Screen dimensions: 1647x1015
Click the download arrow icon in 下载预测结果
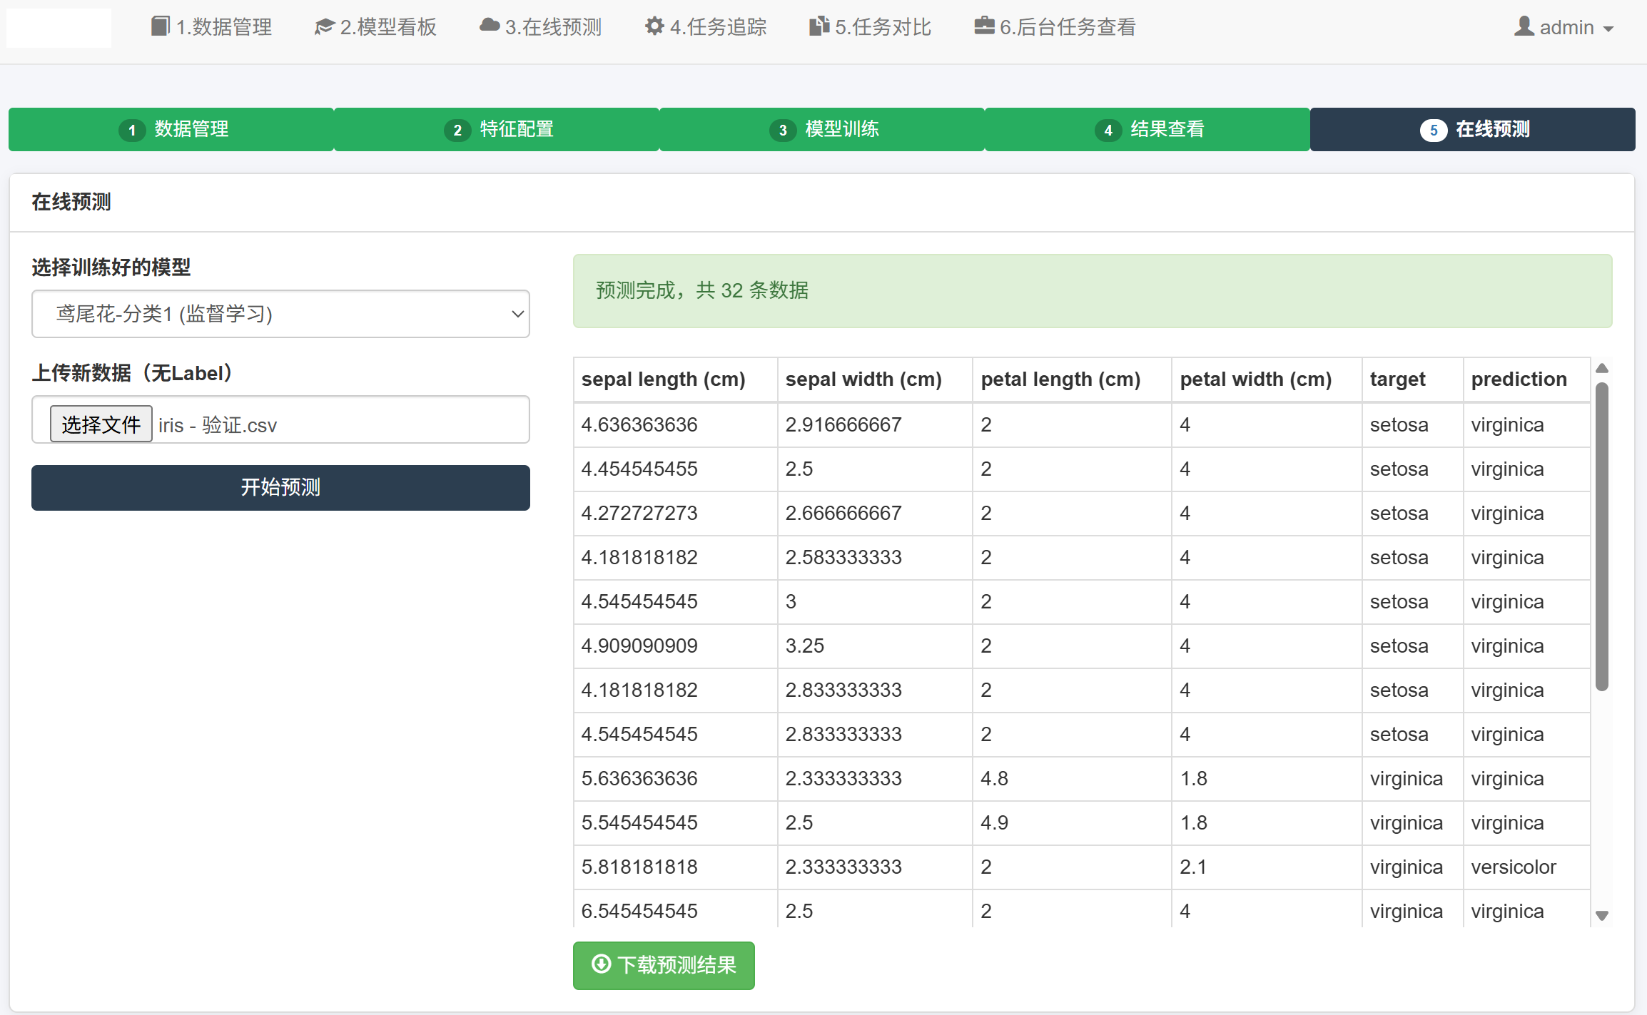pyautogui.click(x=602, y=964)
